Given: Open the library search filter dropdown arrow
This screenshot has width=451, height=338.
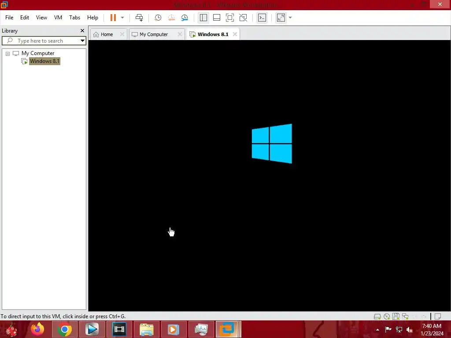Looking at the screenshot, I should [82, 41].
